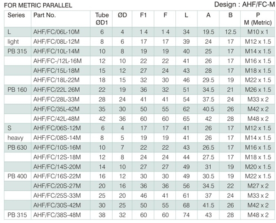Click the AHF/FC/38S-48M part number

click(x=57, y=215)
